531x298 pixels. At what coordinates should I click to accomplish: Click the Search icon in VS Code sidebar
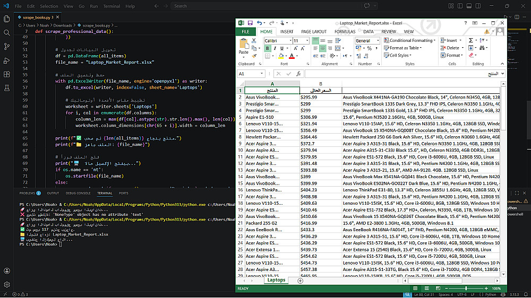click(7, 32)
